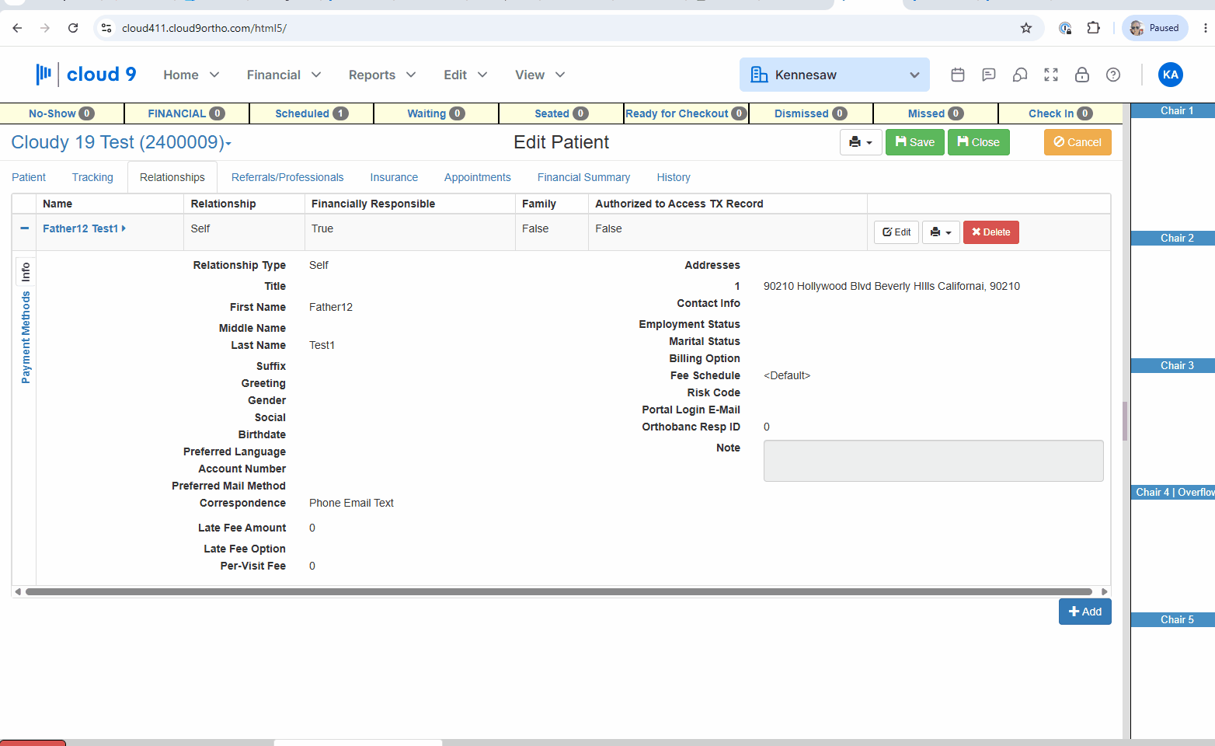Open Chrome three-dot menu
Viewport: 1215px width, 746px height.
coord(1205,28)
